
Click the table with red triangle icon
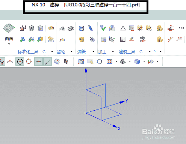tap(132, 28)
